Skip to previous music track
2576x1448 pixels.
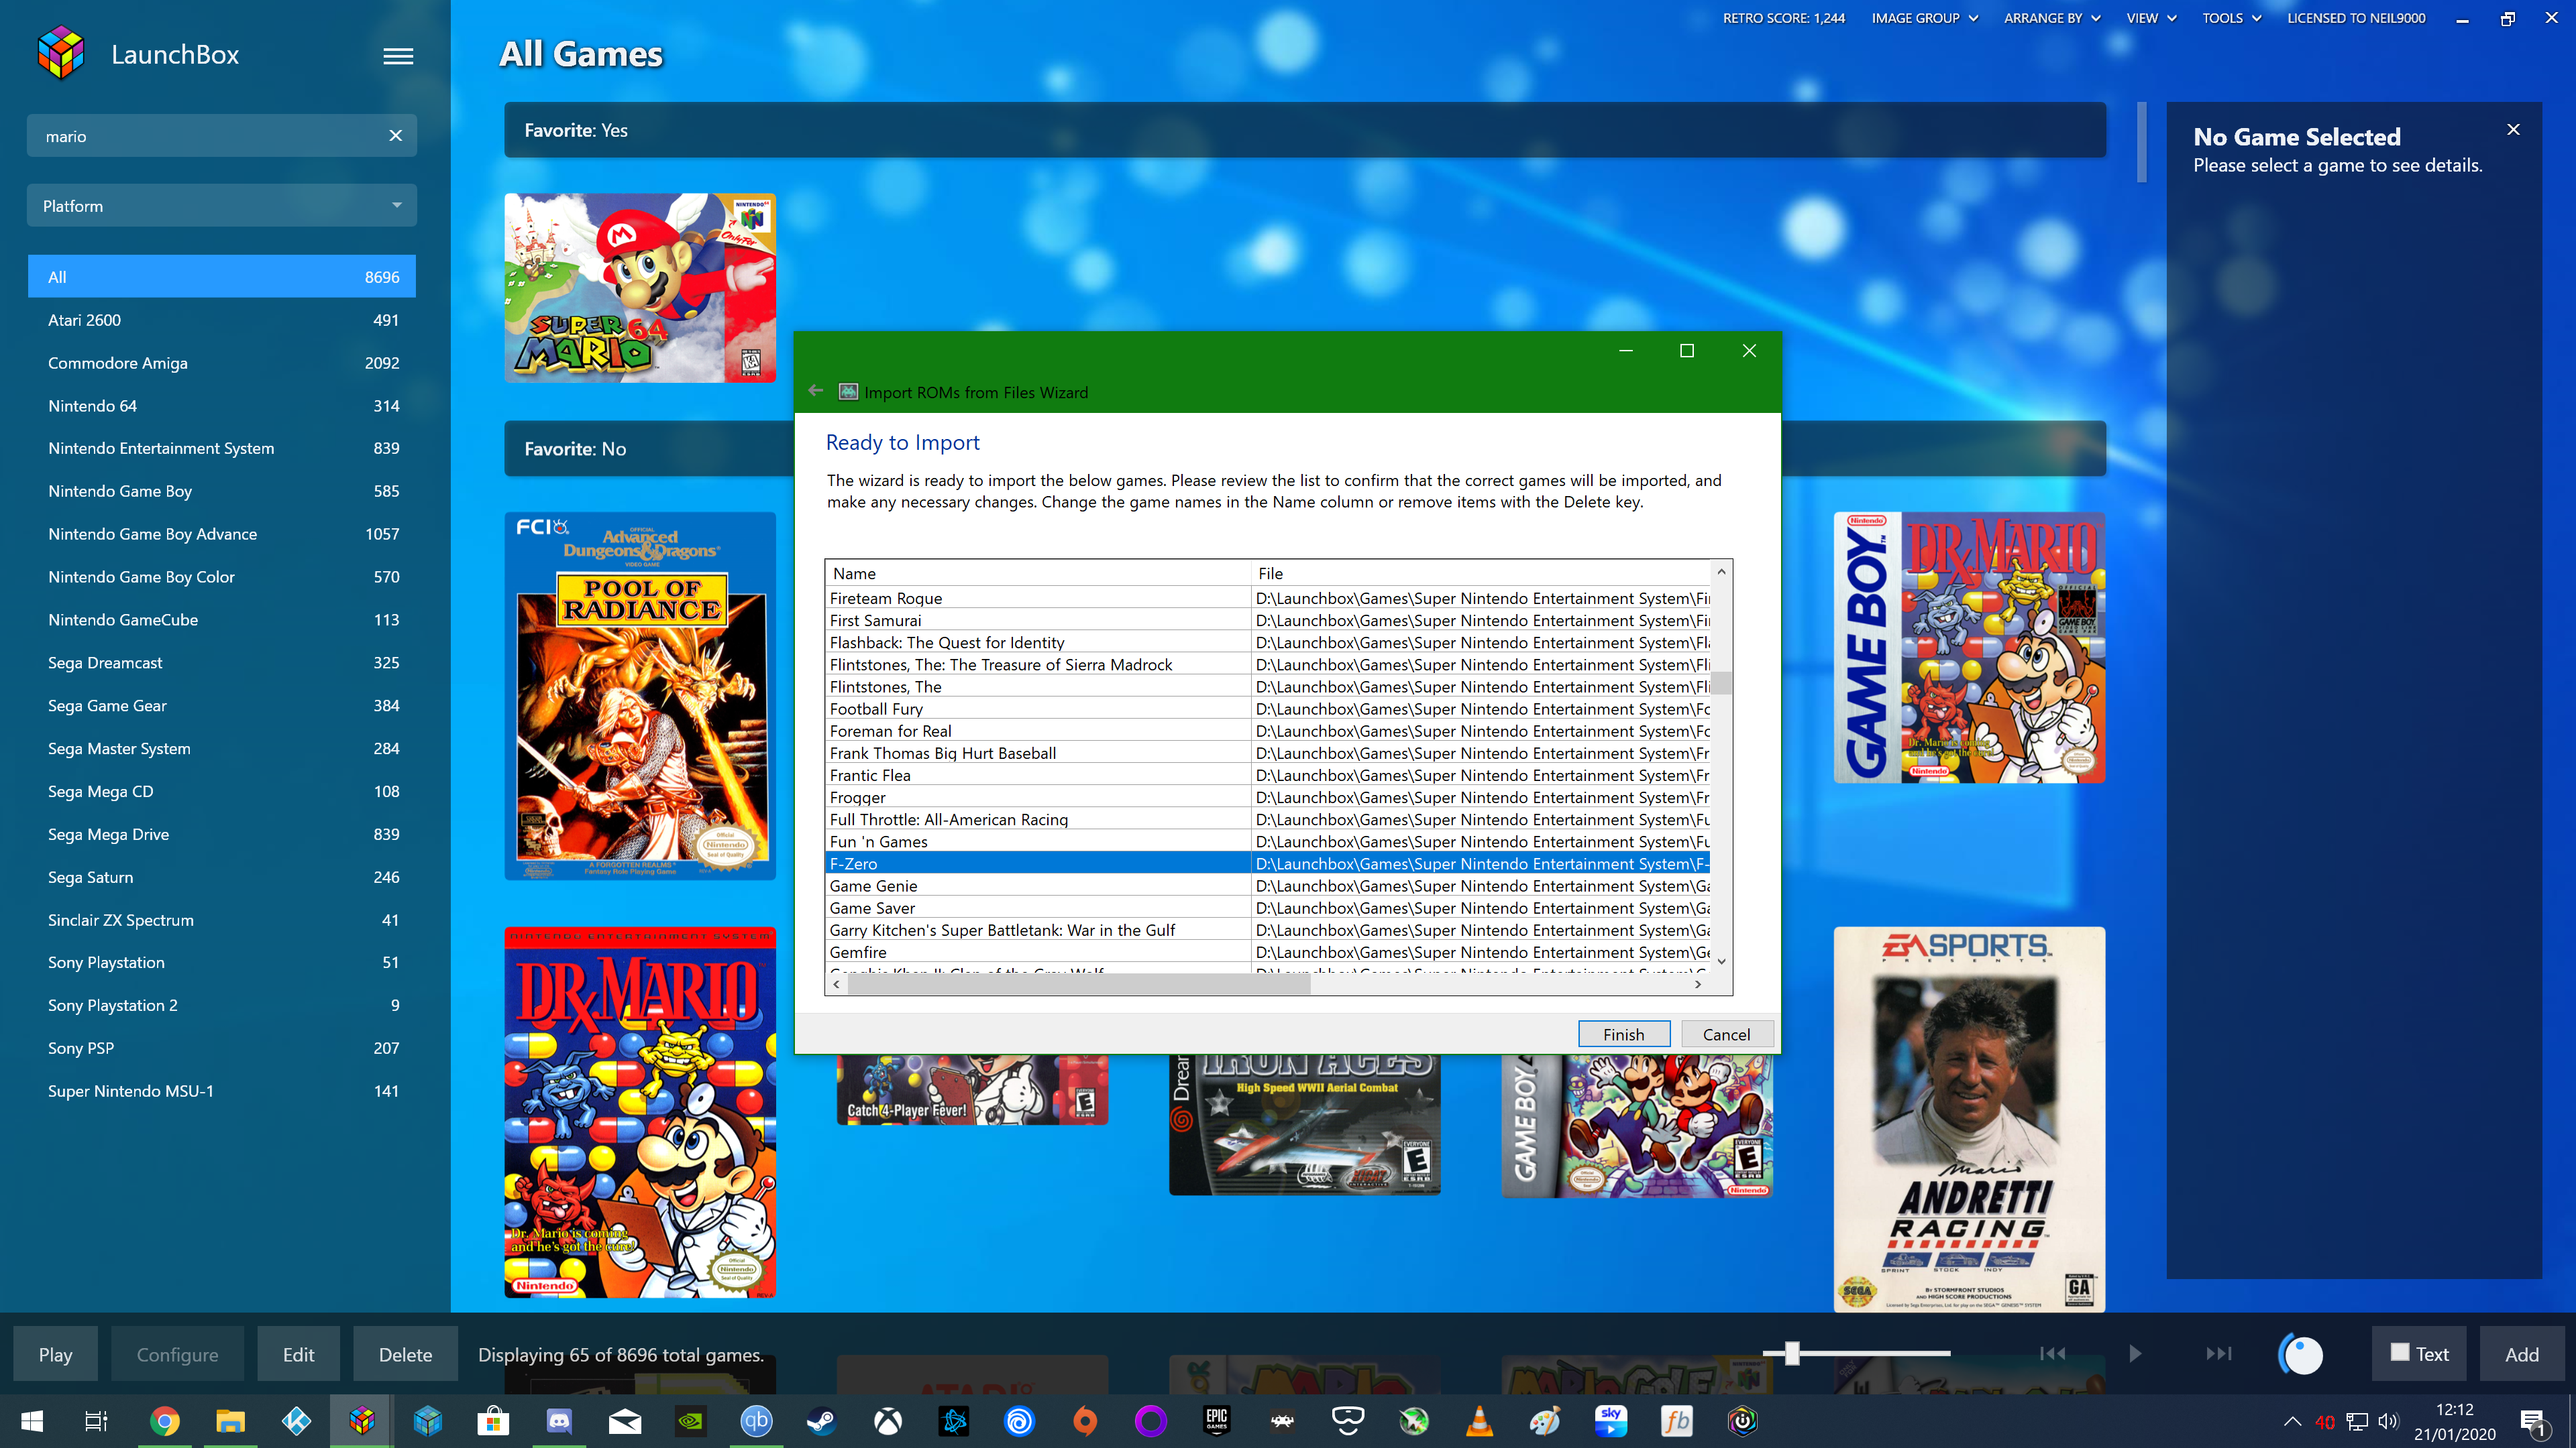click(2052, 1353)
